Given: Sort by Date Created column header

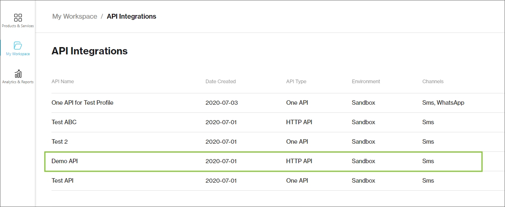Looking at the screenshot, I should [x=220, y=82].
